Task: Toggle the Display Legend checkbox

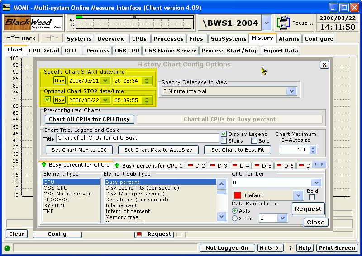Action: [224, 134]
